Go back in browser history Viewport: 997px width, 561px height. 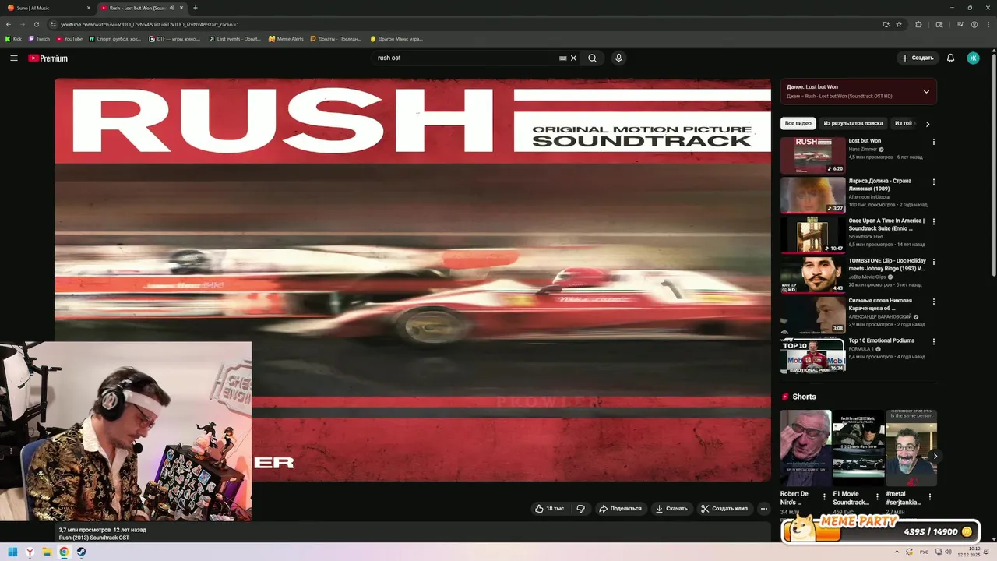[9, 24]
